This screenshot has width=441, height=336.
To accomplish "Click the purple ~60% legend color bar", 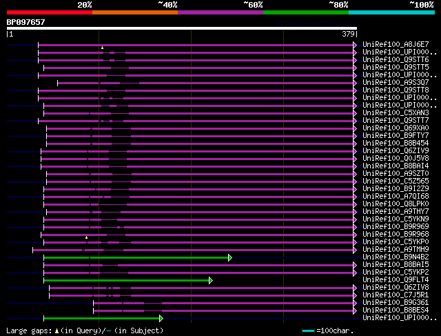I will point(220,12).
